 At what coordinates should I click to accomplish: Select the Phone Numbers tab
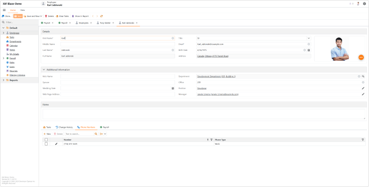pos(86,127)
